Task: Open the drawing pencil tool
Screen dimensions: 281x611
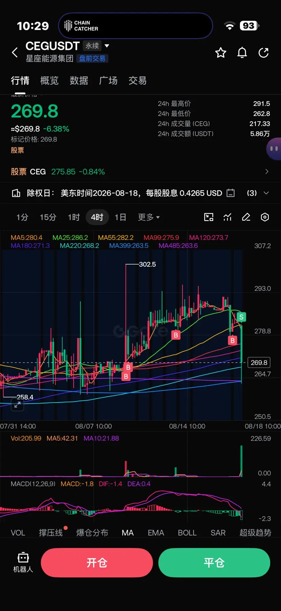Action: [246, 217]
